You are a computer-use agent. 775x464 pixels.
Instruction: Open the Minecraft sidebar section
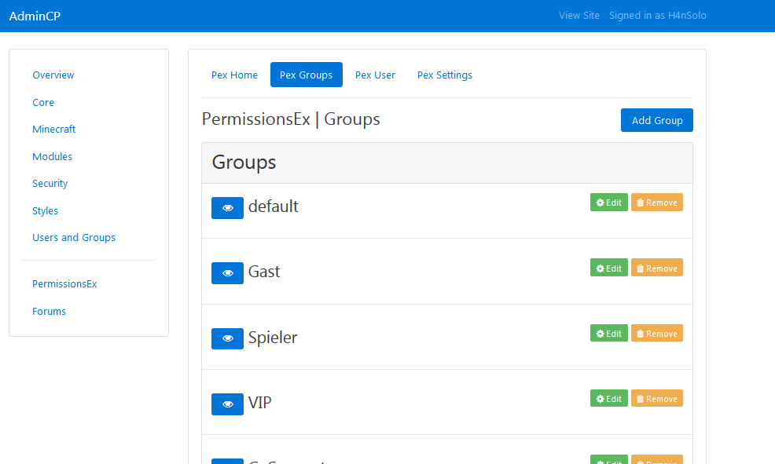[x=54, y=130]
